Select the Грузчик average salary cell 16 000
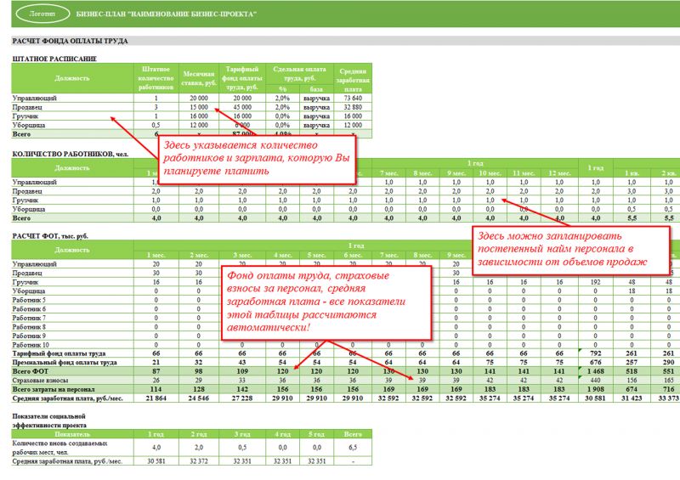680x480 pixels. pyautogui.click(x=353, y=116)
